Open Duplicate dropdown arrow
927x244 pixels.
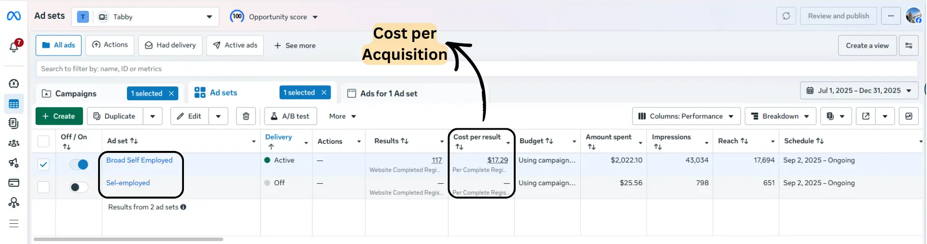(x=153, y=116)
